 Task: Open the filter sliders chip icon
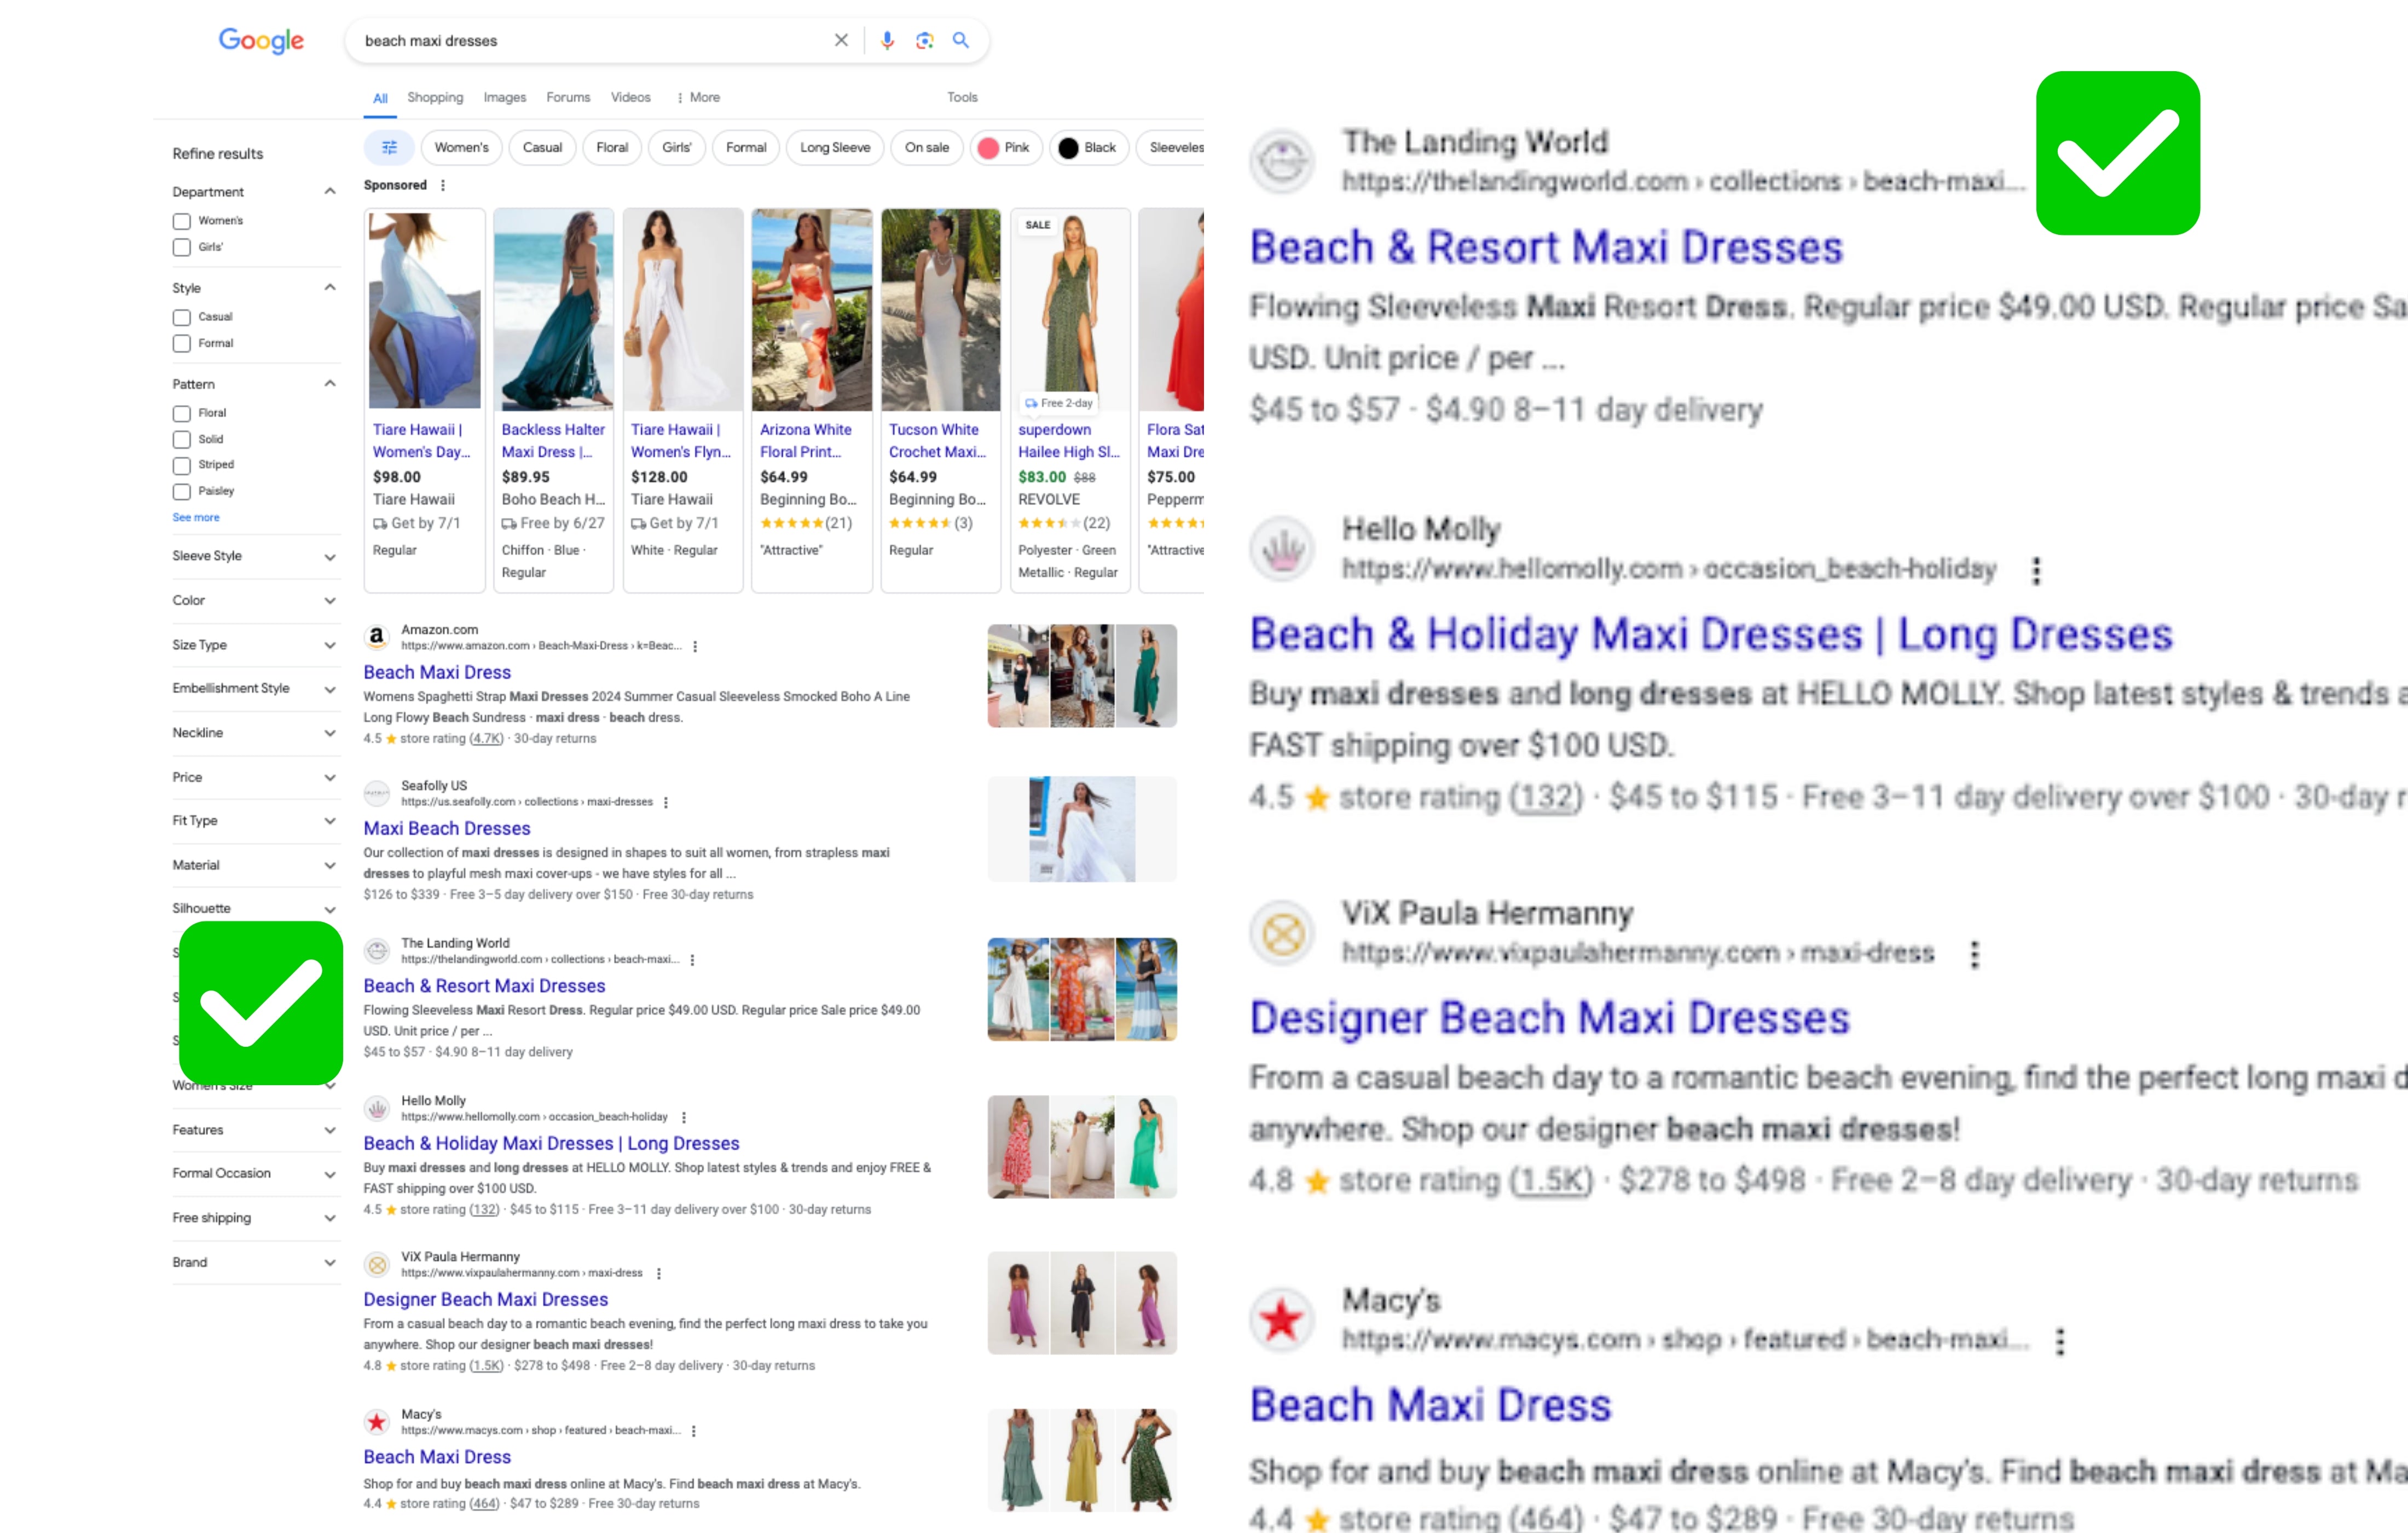coord(389,147)
